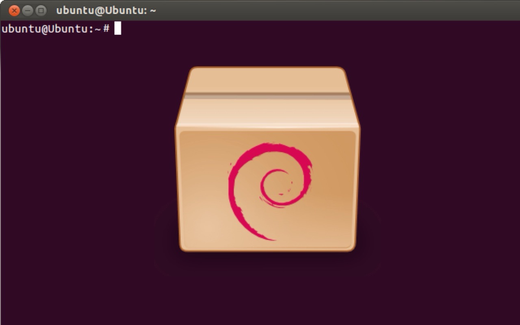Viewport: 520px width, 325px height.
Task: Close the terminal window
Action: coord(14,11)
